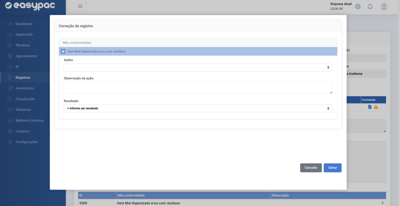
Task: Open Dashboard in the sidebar
Action: tap(24, 24)
